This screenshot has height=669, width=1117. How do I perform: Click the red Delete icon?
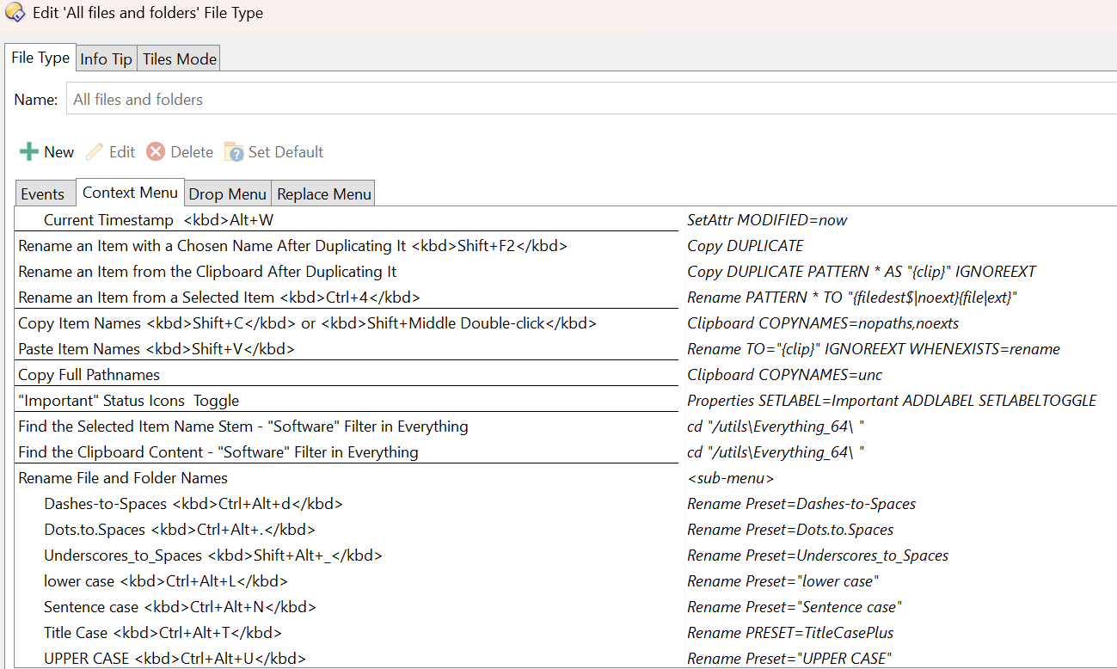coord(156,151)
